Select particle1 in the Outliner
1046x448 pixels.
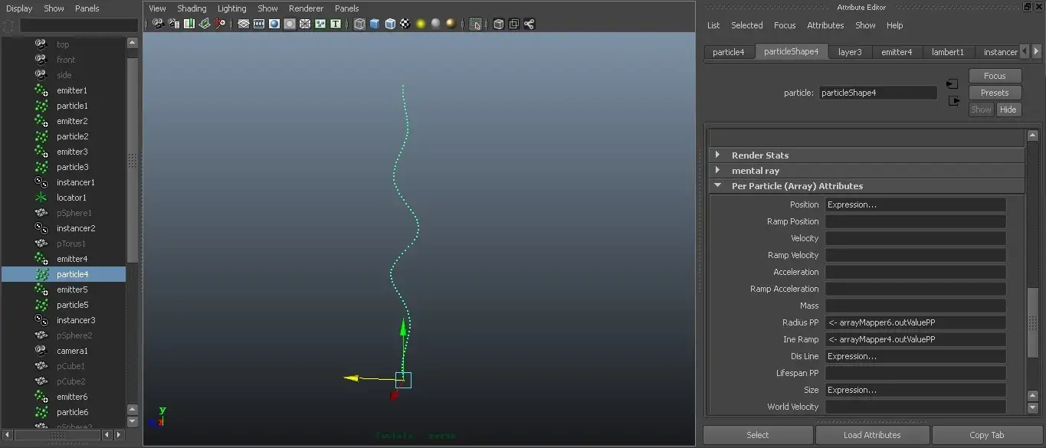tap(72, 106)
